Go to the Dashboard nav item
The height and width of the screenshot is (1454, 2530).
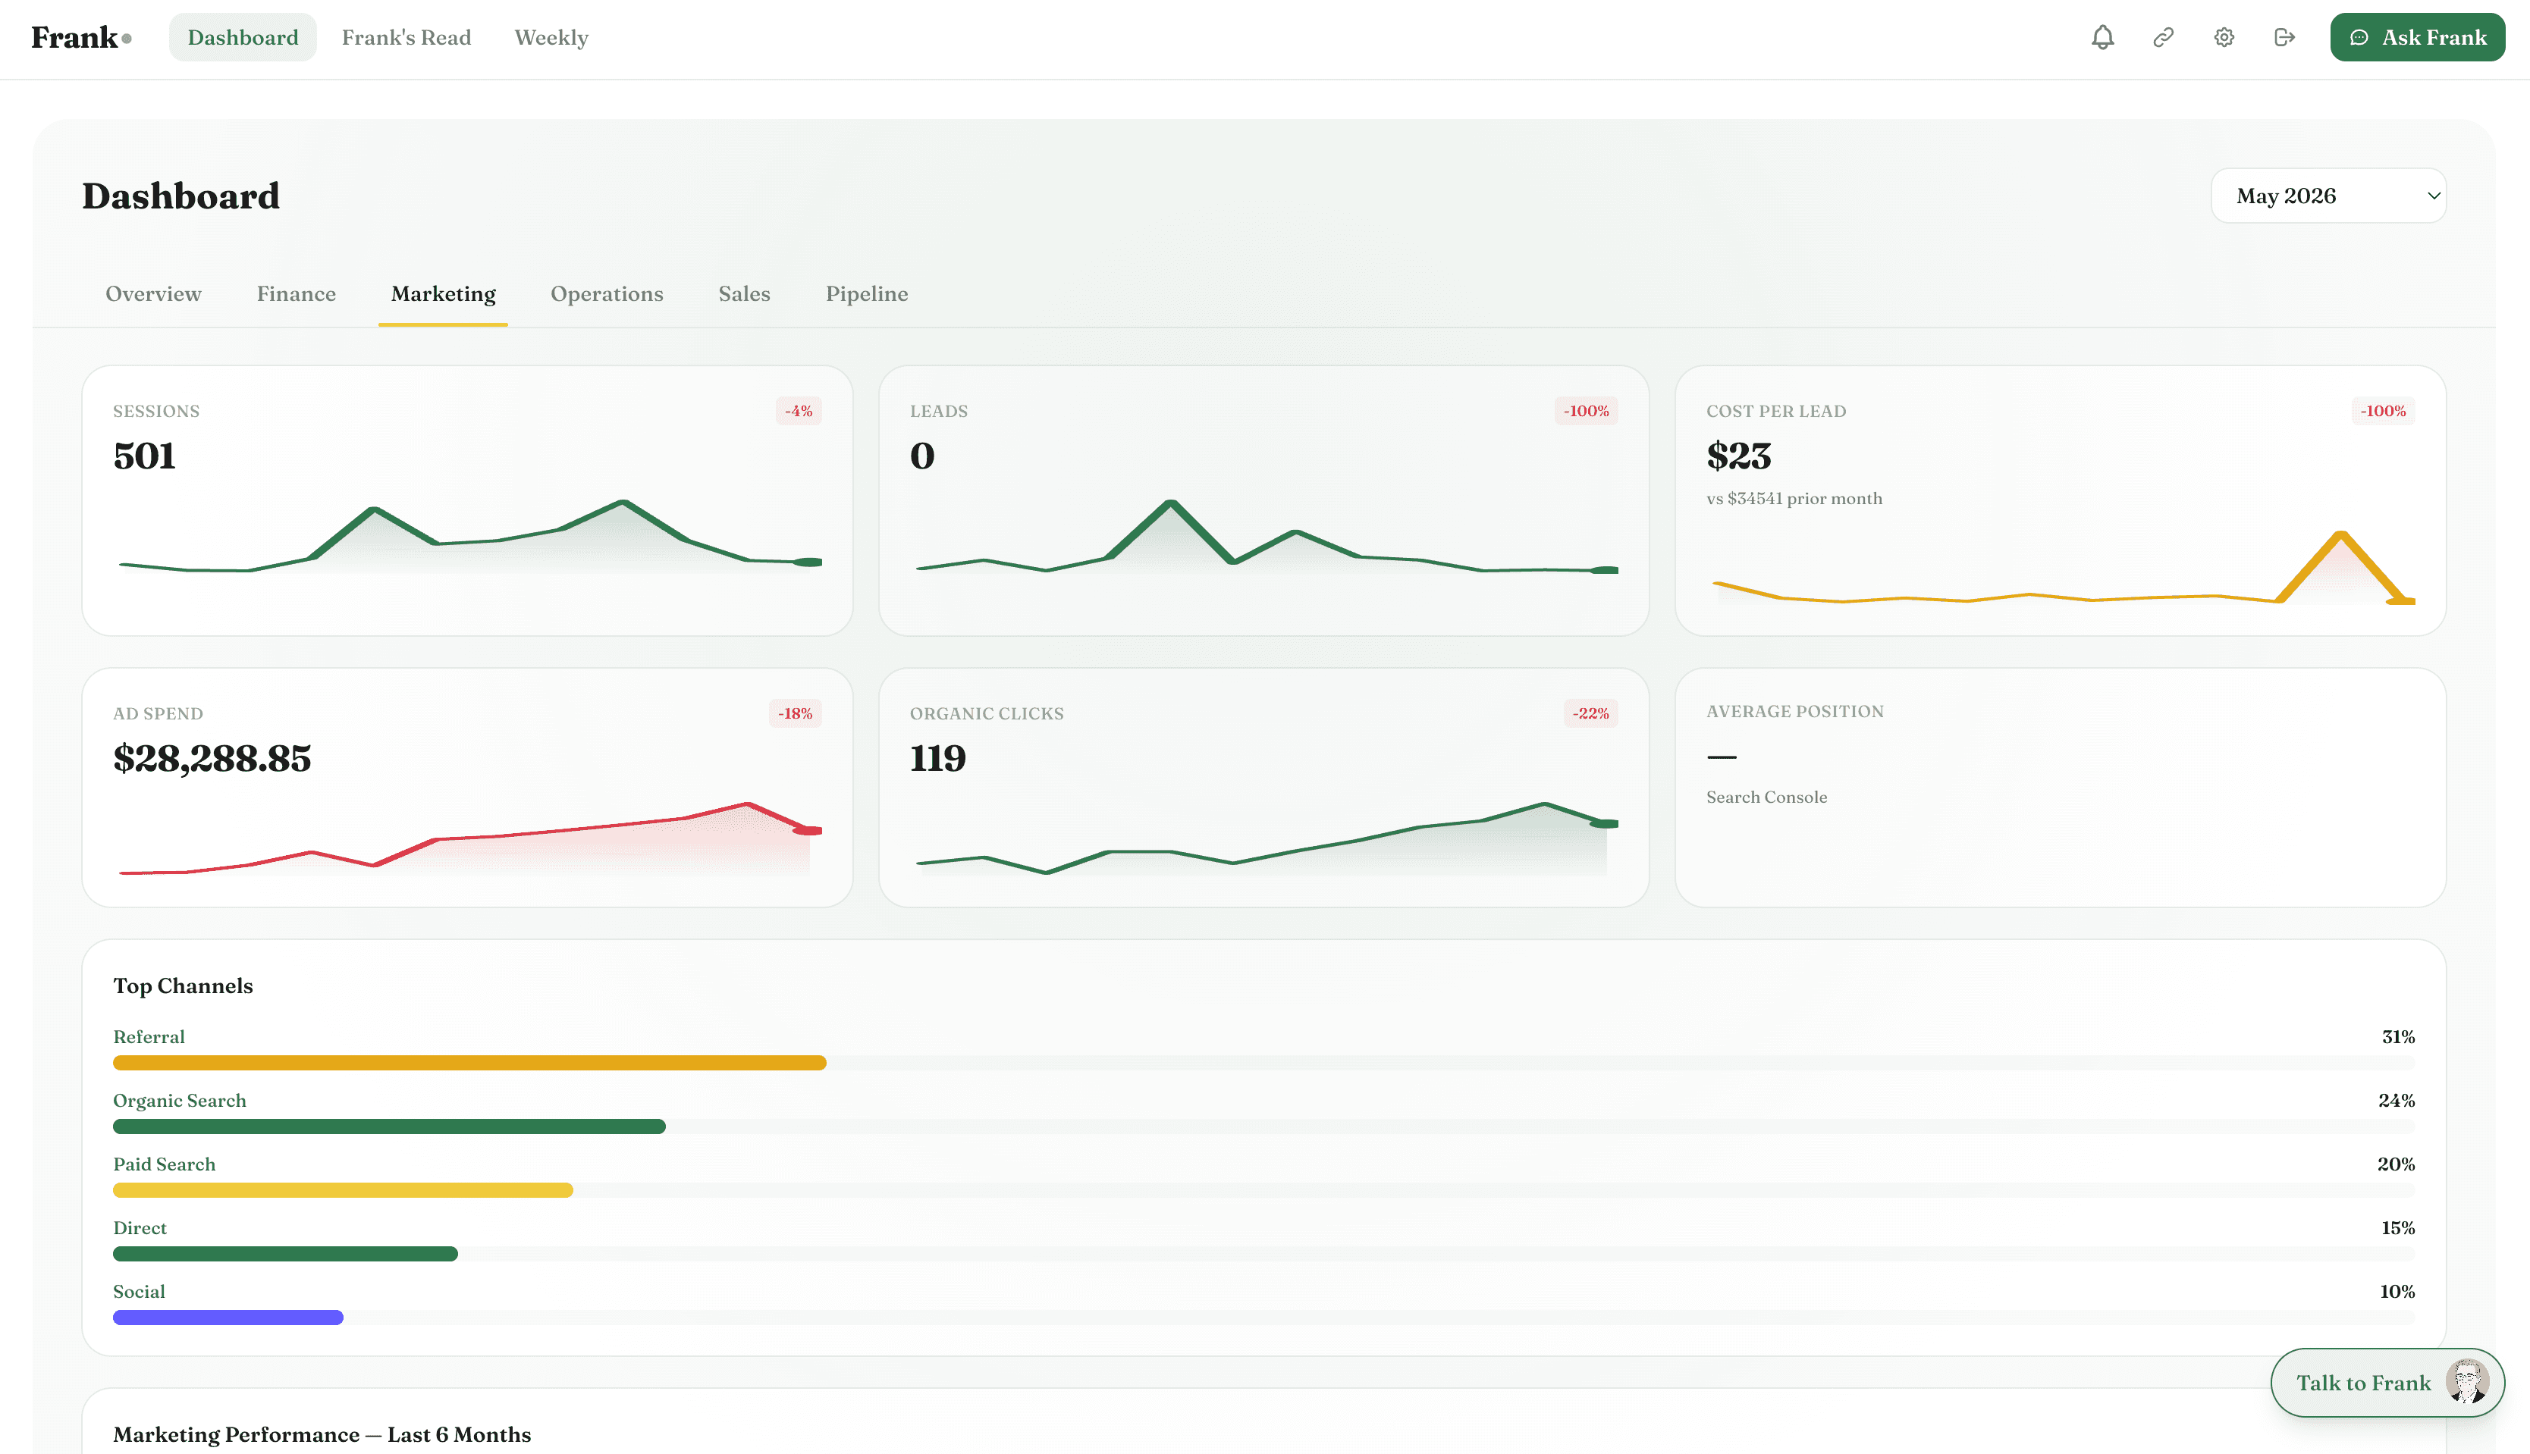click(243, 37)
